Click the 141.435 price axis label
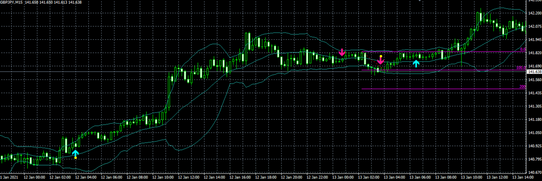542x181 pixels. point(535,93)
